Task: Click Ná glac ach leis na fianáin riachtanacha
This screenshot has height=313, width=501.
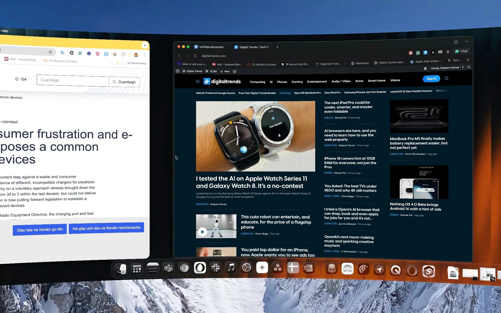Action: pyautogui.click(x=106, y=228)
